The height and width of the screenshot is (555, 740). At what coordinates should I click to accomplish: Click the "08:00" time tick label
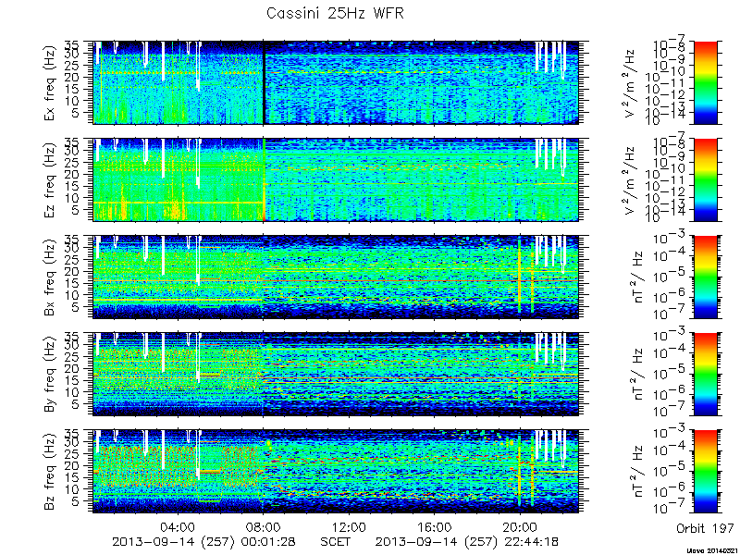pyautogui.click(x=264, y=526)
